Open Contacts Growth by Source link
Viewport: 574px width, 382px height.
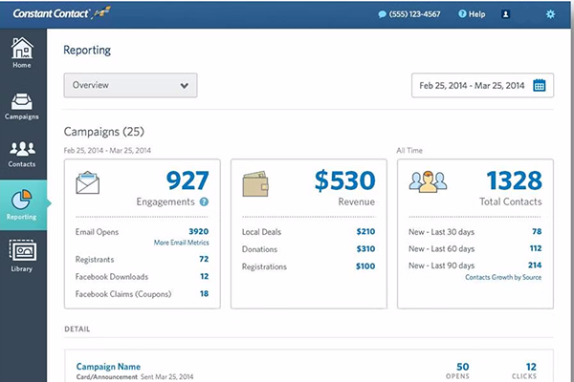tap(502, 277)
